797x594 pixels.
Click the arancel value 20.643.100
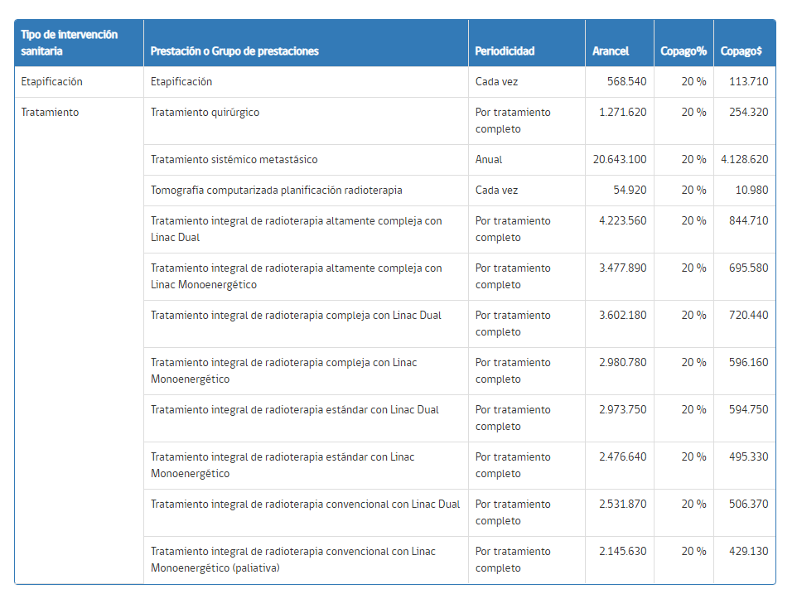click(x=620, y=160)
